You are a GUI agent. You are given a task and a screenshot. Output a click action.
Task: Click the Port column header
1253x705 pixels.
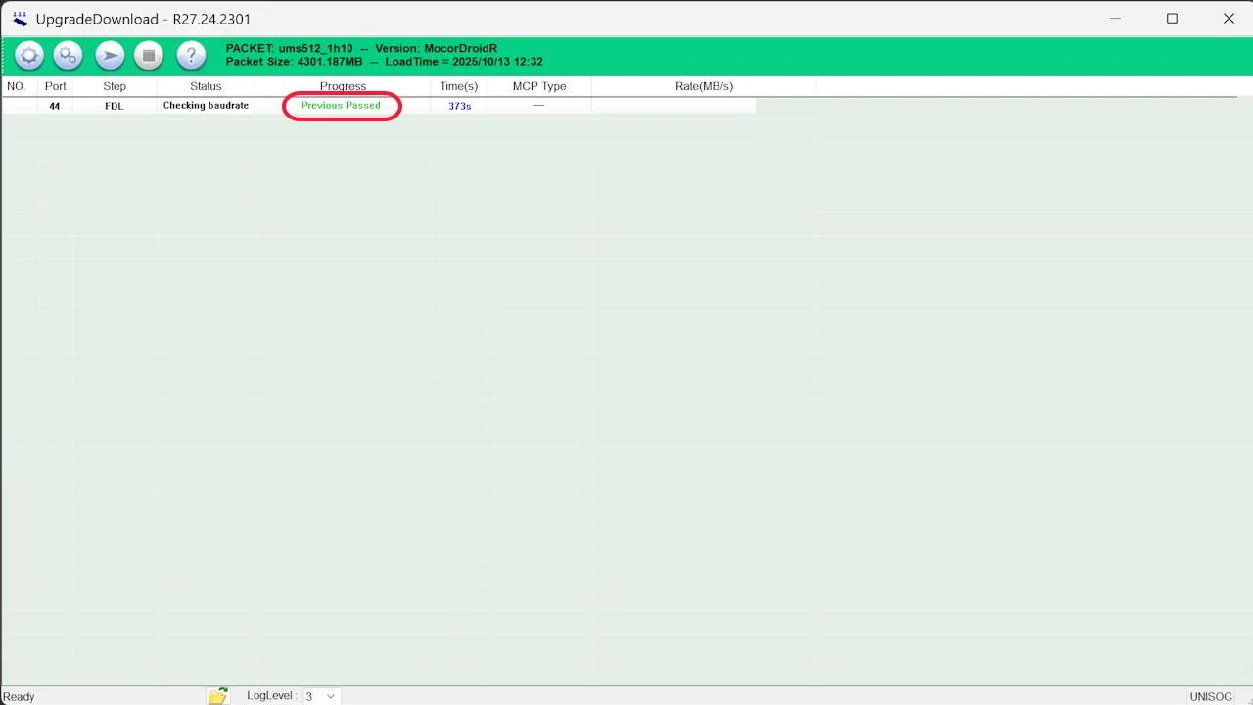(x=55, y=86)
